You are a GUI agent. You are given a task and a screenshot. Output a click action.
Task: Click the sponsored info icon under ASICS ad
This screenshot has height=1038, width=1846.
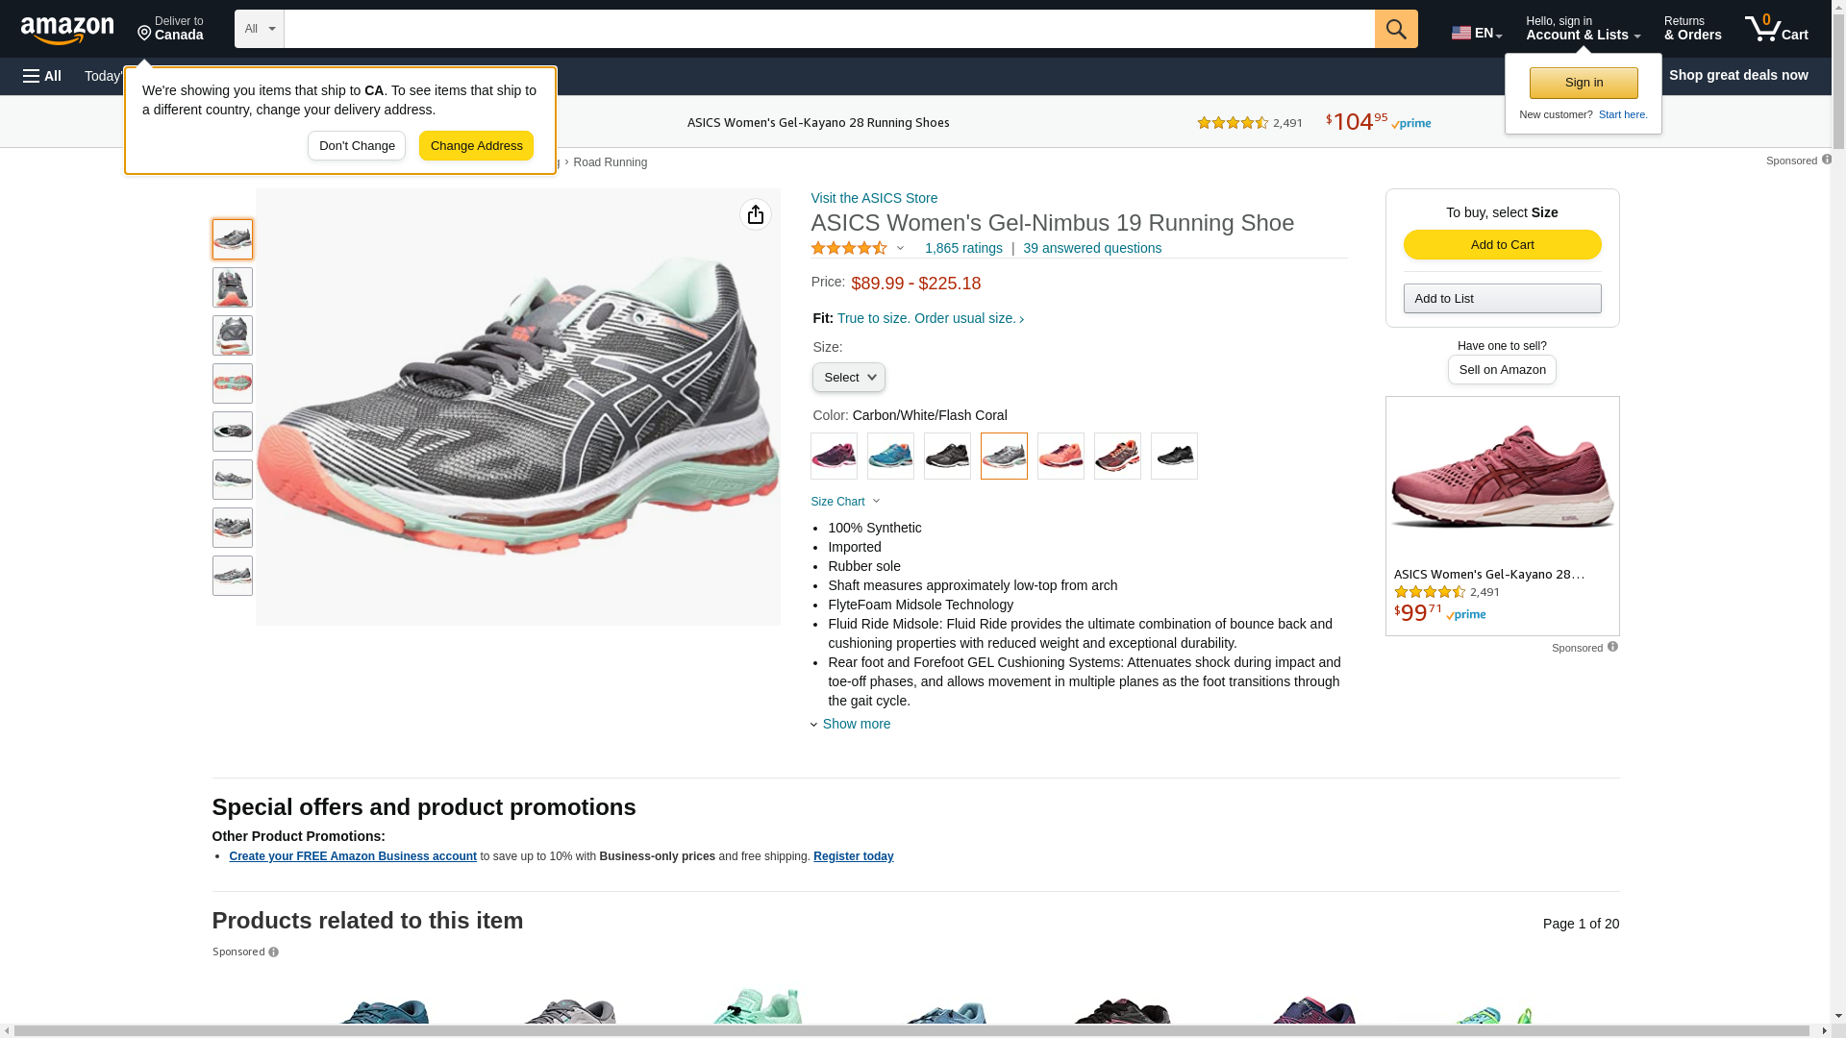(x=1612, y=647)
